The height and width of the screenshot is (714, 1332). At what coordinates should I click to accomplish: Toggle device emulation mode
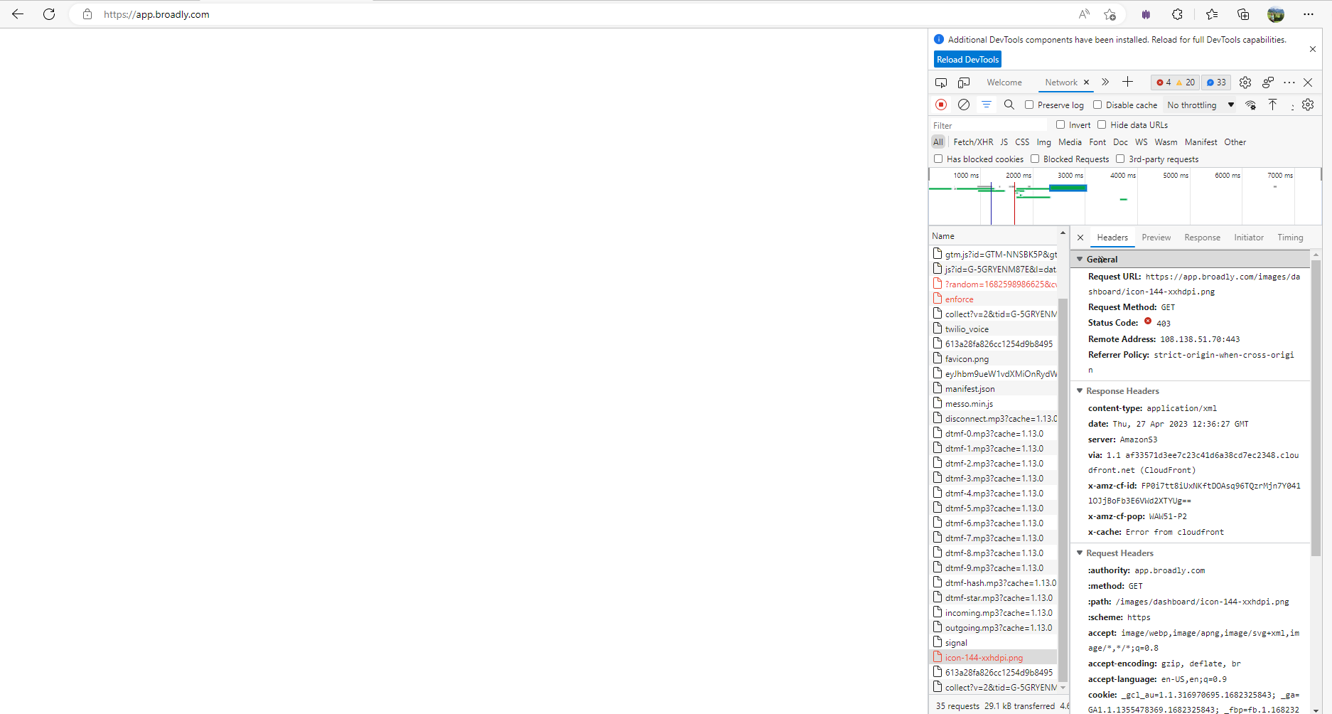pos(964,82)
